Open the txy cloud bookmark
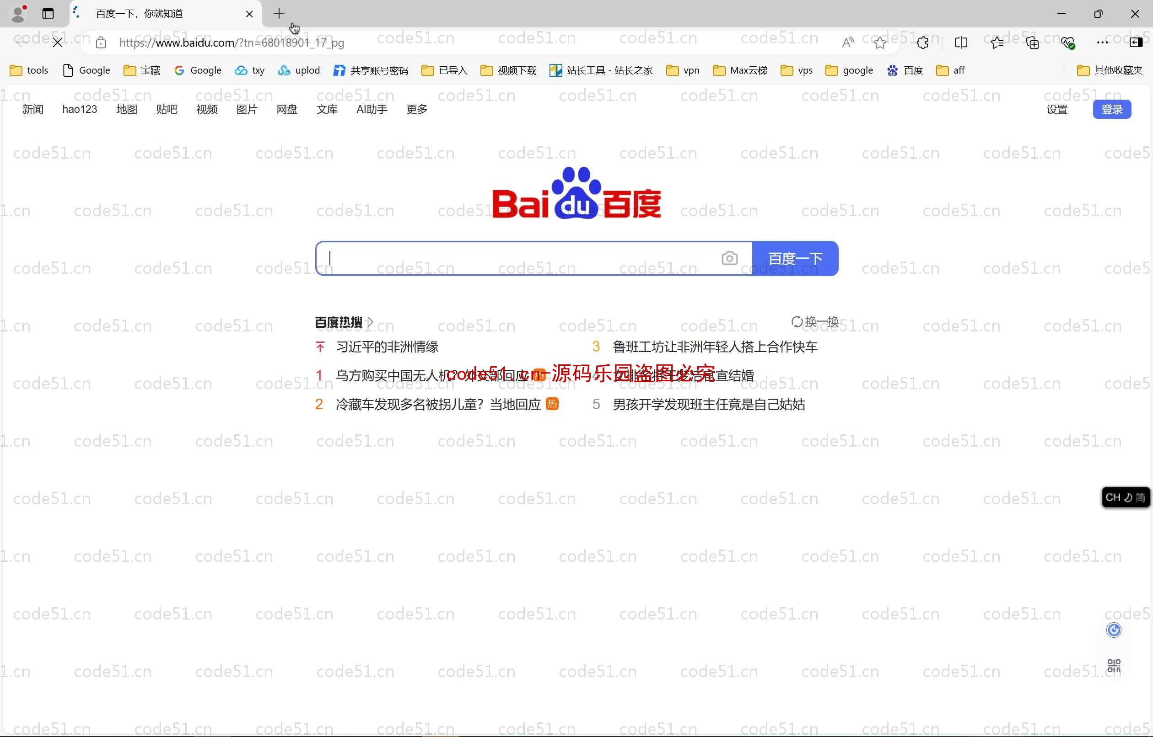The image size is (1153, 737). coord(249,70)
